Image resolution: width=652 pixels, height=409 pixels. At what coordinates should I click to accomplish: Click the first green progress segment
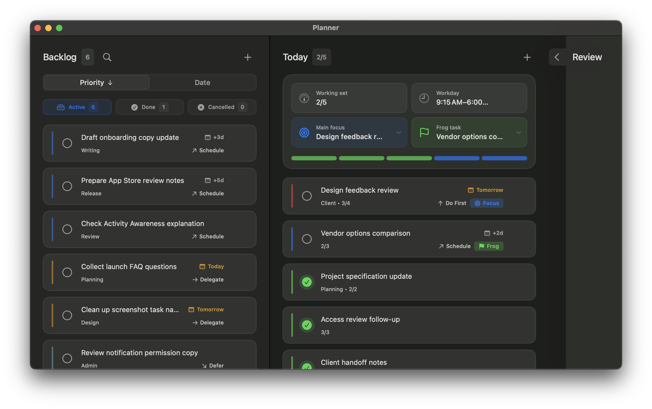point(314,158)
